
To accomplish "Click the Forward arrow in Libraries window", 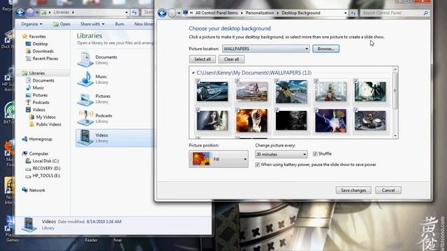I will click(x=30, y=13).
